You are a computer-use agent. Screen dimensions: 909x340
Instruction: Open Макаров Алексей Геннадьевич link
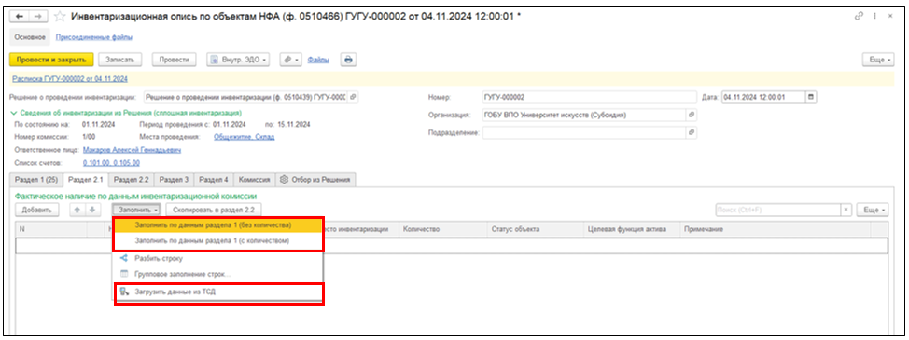(x=133, y=150)
